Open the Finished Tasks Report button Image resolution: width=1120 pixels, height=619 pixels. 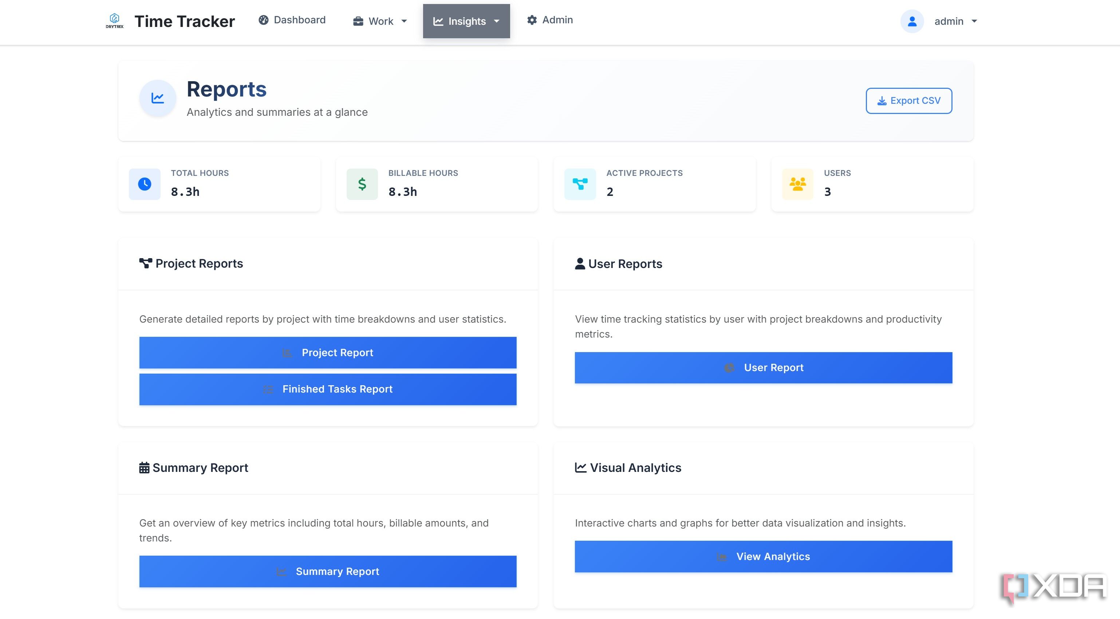tap(328, 389)
